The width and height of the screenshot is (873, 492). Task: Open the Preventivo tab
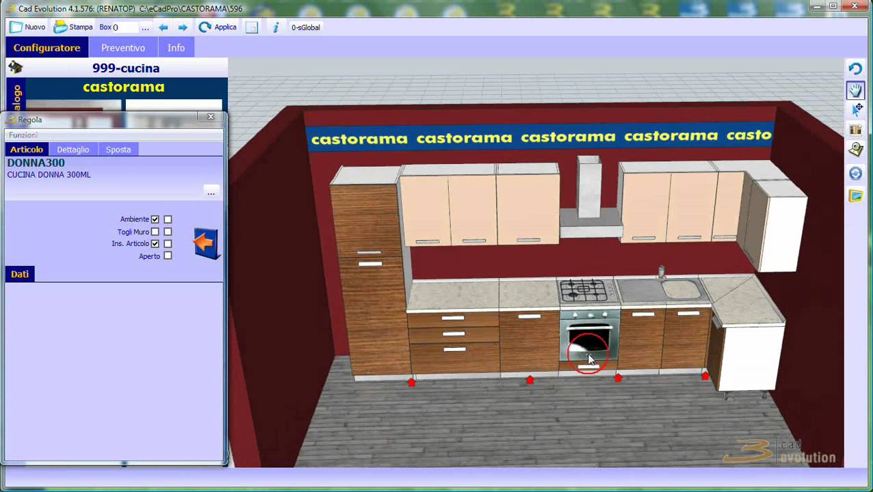pyautogui.click(x=123, y=48)
